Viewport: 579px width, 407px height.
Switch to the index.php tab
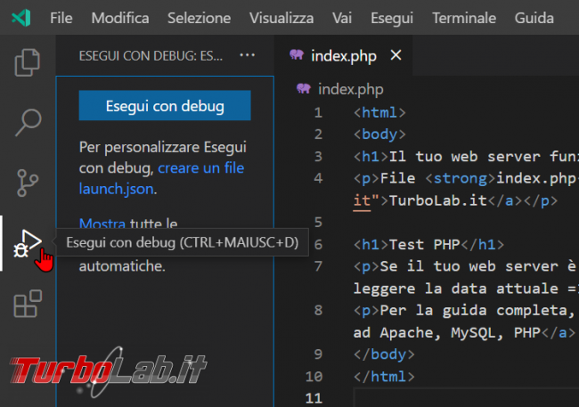[x=344, y=56]
